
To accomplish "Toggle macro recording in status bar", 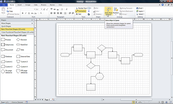I will [x=26, y=102].
